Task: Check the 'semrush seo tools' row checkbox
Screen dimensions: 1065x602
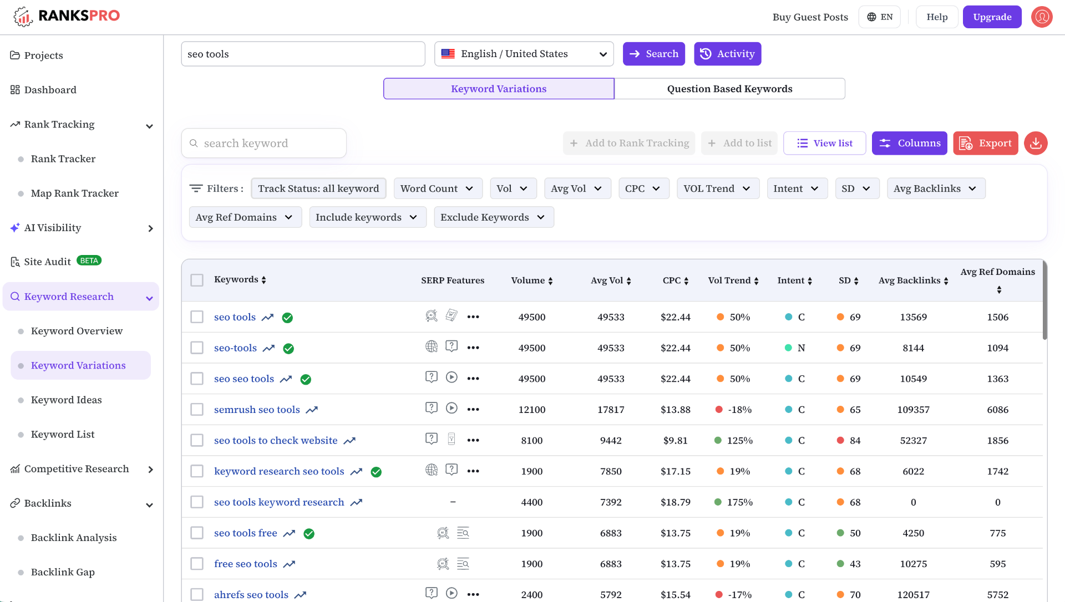Action: (x=197, y=410)
